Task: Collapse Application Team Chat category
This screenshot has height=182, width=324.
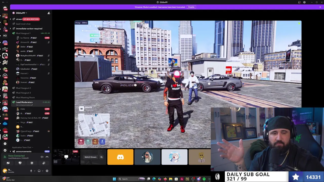Action: [23, 147]
